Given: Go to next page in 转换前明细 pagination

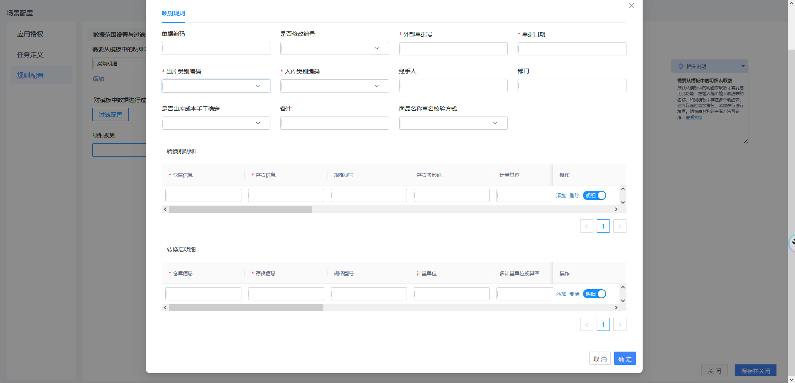Looking at the screenshot, I should click(620, 226).
